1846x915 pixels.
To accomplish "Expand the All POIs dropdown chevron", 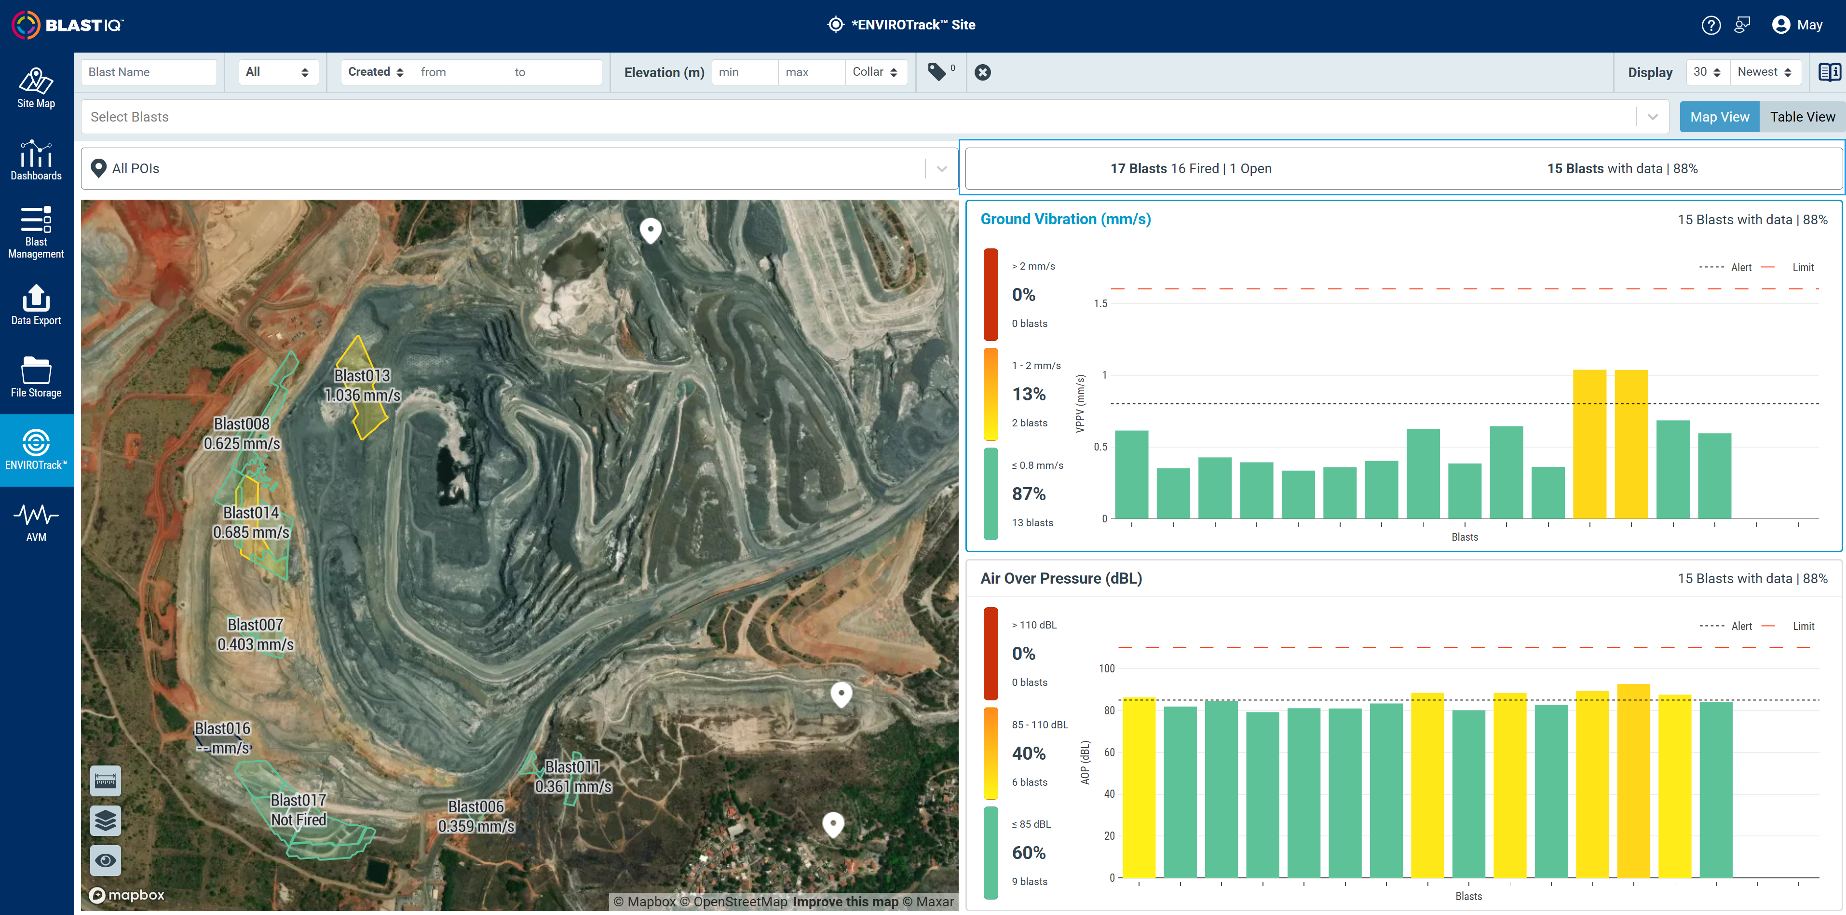I will point(942,168).
